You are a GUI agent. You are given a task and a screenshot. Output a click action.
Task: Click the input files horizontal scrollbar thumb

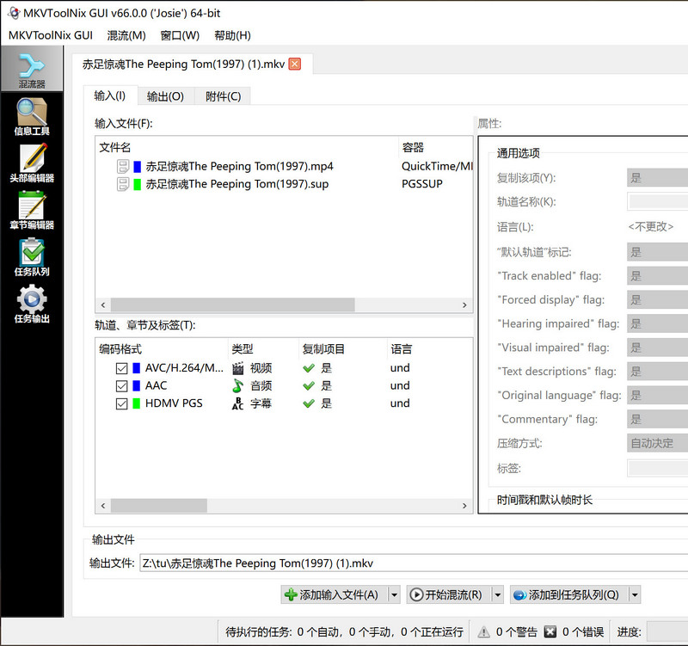(x=232, y=305)
